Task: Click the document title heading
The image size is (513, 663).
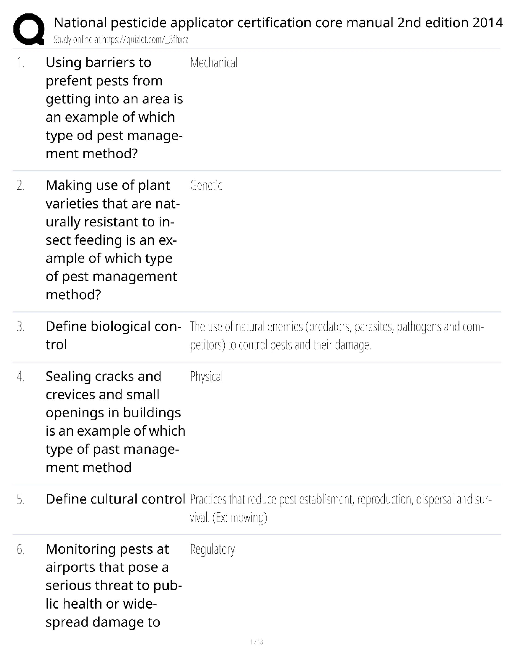Action: tap(278, 23)
